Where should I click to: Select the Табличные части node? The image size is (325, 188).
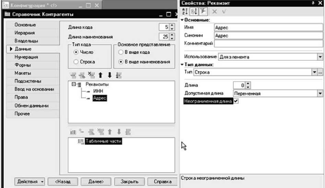point(103,141)
